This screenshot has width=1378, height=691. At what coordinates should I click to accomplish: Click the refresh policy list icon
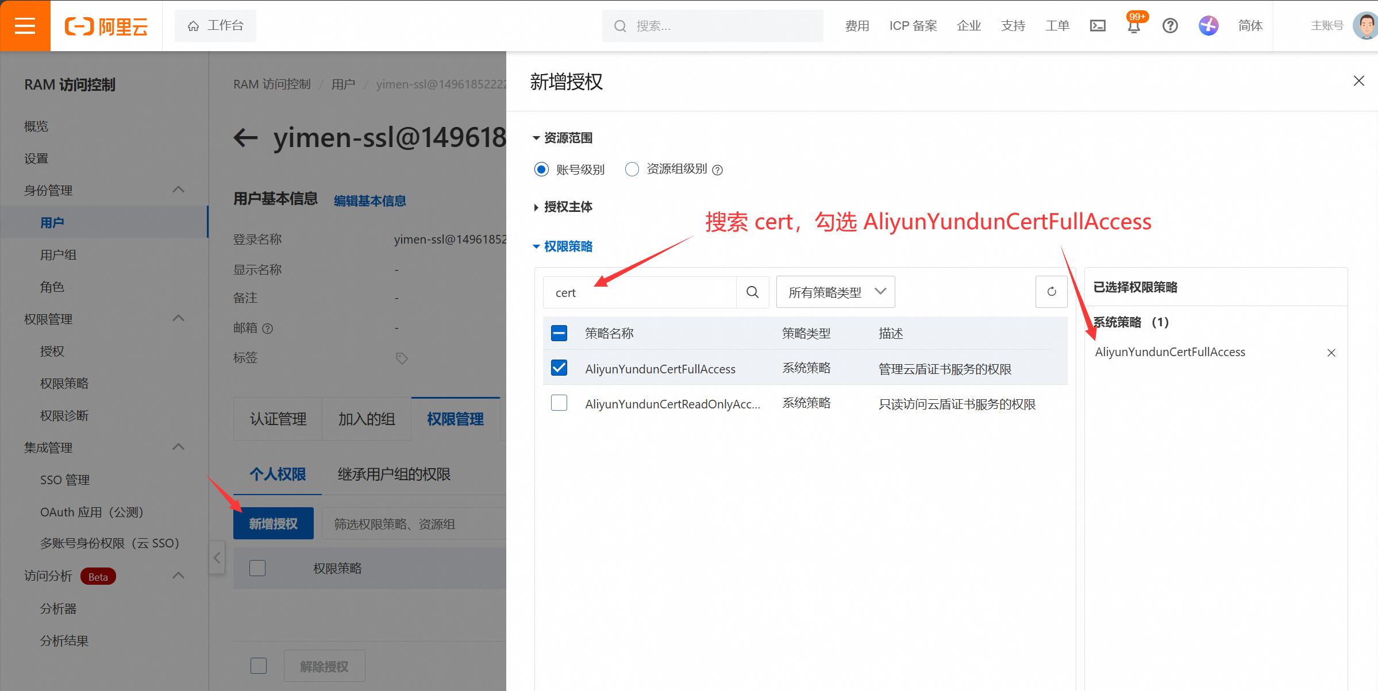(x=1051, y=292)
